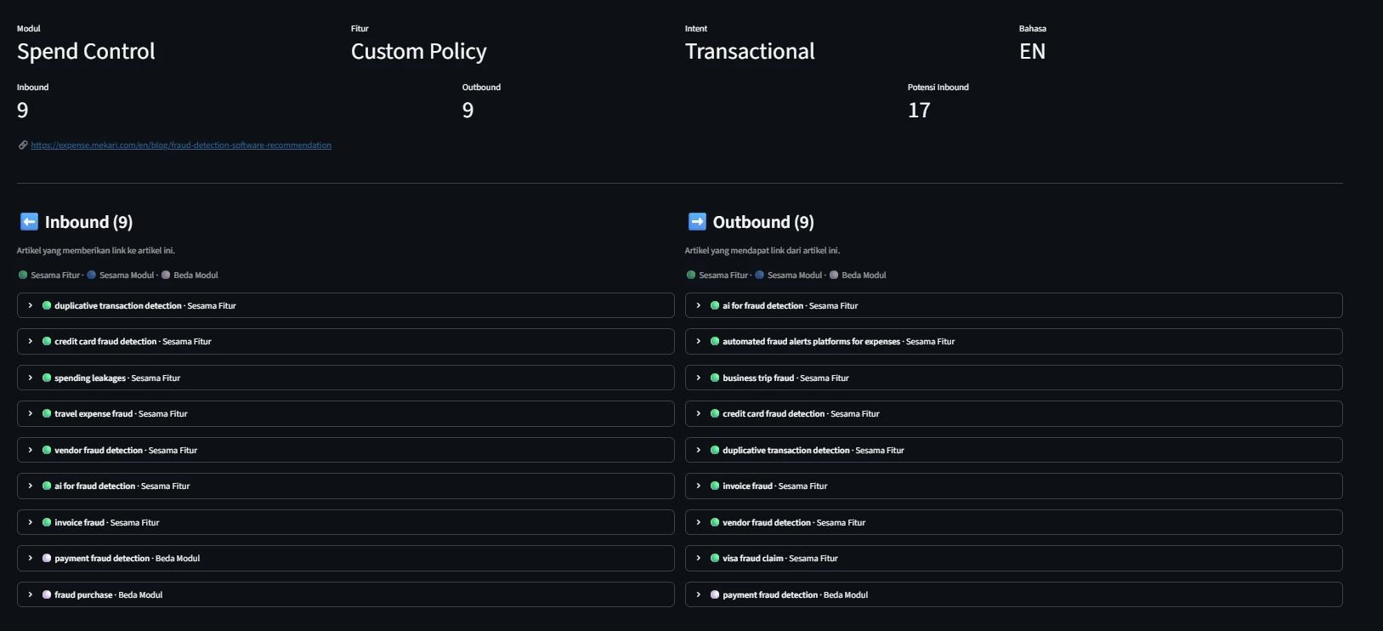Expand the fraud purchase row chevron
This screenshot has width=1383, height=631.
click(31, 594)
